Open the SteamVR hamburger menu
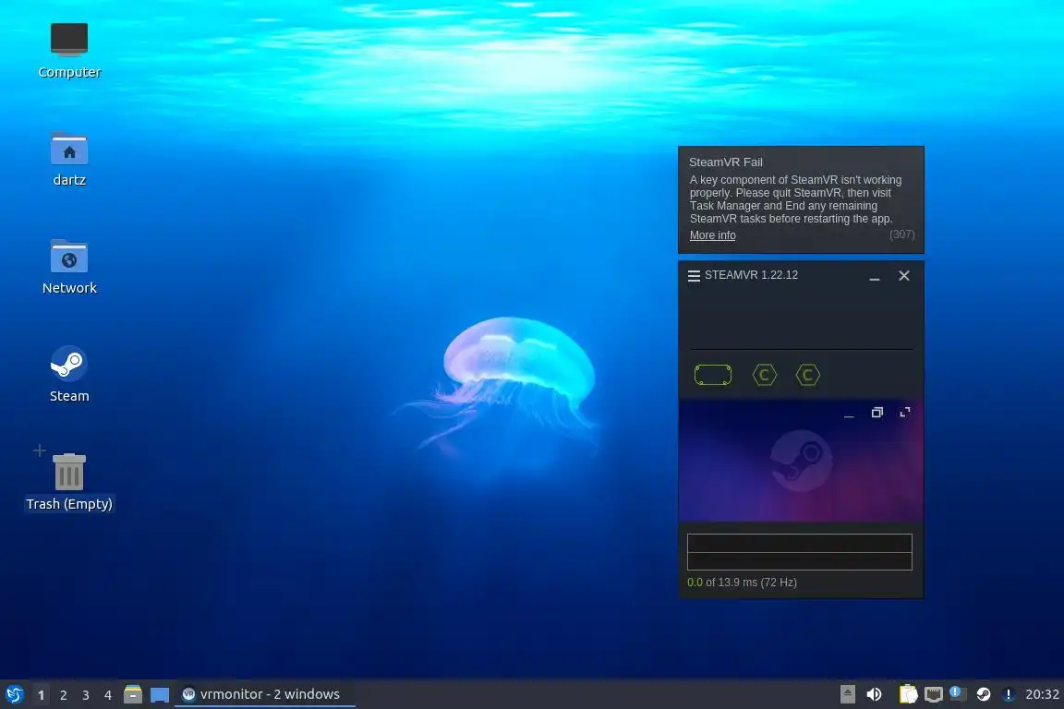 click(694, 275)
